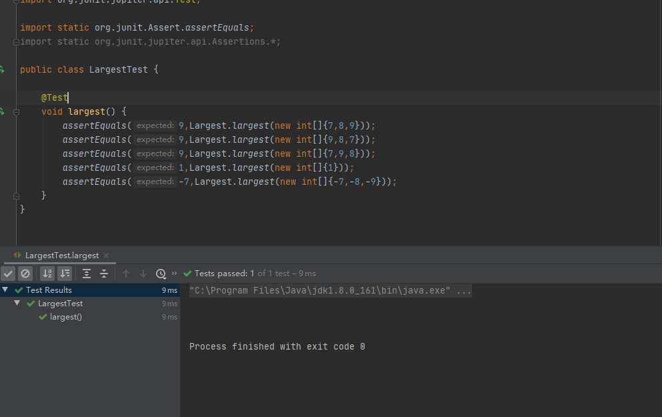Click assertEquals line with {9,8,7}
The width and height of the screenshot is (662, 417).
[x=219, y=139]
